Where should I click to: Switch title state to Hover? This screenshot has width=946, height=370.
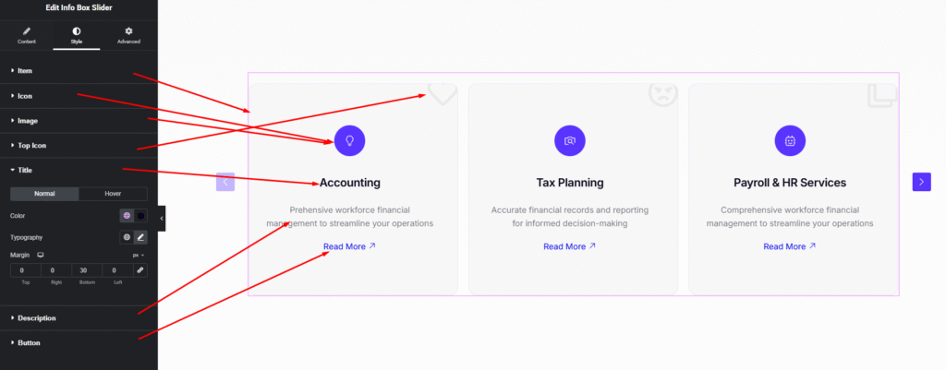click(113, 194)
